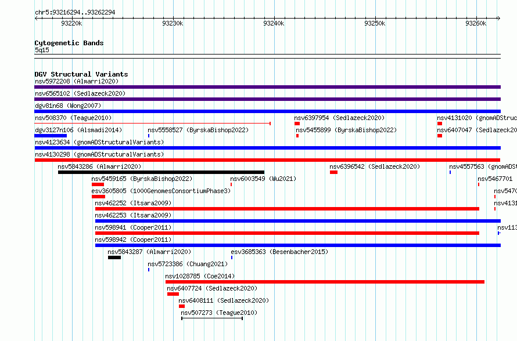Open the nsv4557563 variant label
Viewport: 517px width, 341px height.
pos(483,166)
